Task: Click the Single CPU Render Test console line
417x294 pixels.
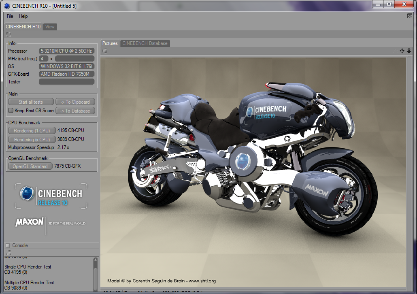Action: click(28, 267)
